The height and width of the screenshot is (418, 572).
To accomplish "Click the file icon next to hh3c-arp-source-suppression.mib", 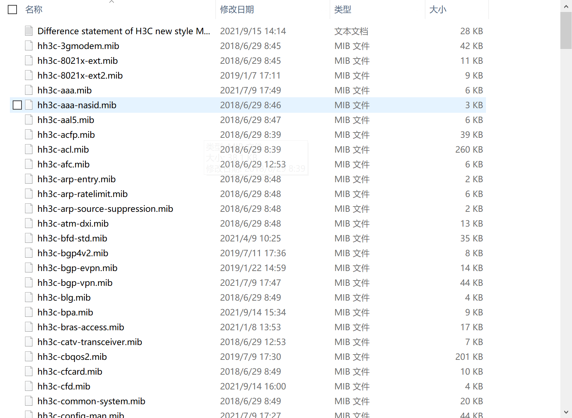I will tap(29, 209).
